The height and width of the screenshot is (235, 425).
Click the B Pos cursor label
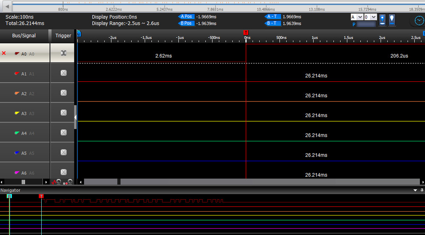[x=186, y=23]
